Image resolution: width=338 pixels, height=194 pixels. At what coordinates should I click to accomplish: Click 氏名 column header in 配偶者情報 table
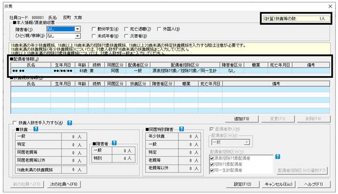(x=31, y=65)
